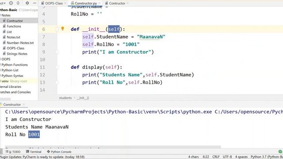
Task: Click the display method name on line 11
Action: point(92,67)
